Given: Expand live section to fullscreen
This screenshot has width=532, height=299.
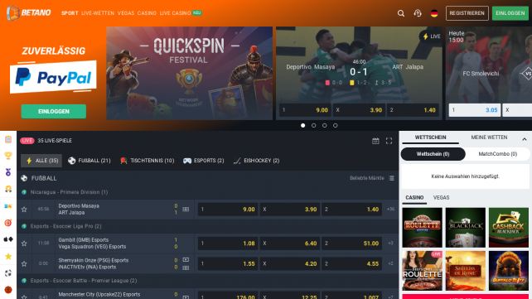Looking at the screenshot, I should pyautogui.click(x=389, y=141).
